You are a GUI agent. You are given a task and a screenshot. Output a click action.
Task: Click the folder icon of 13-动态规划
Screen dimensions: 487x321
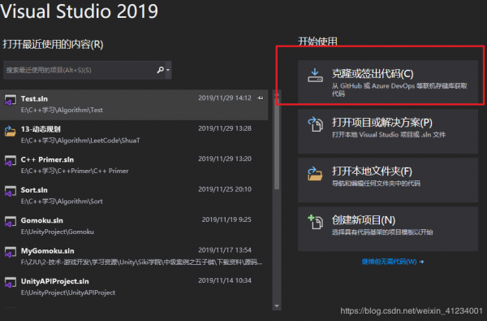click(11, 131)
